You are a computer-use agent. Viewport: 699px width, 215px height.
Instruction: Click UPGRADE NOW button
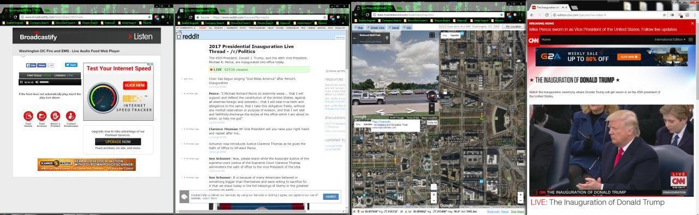(x=118, y=142)
